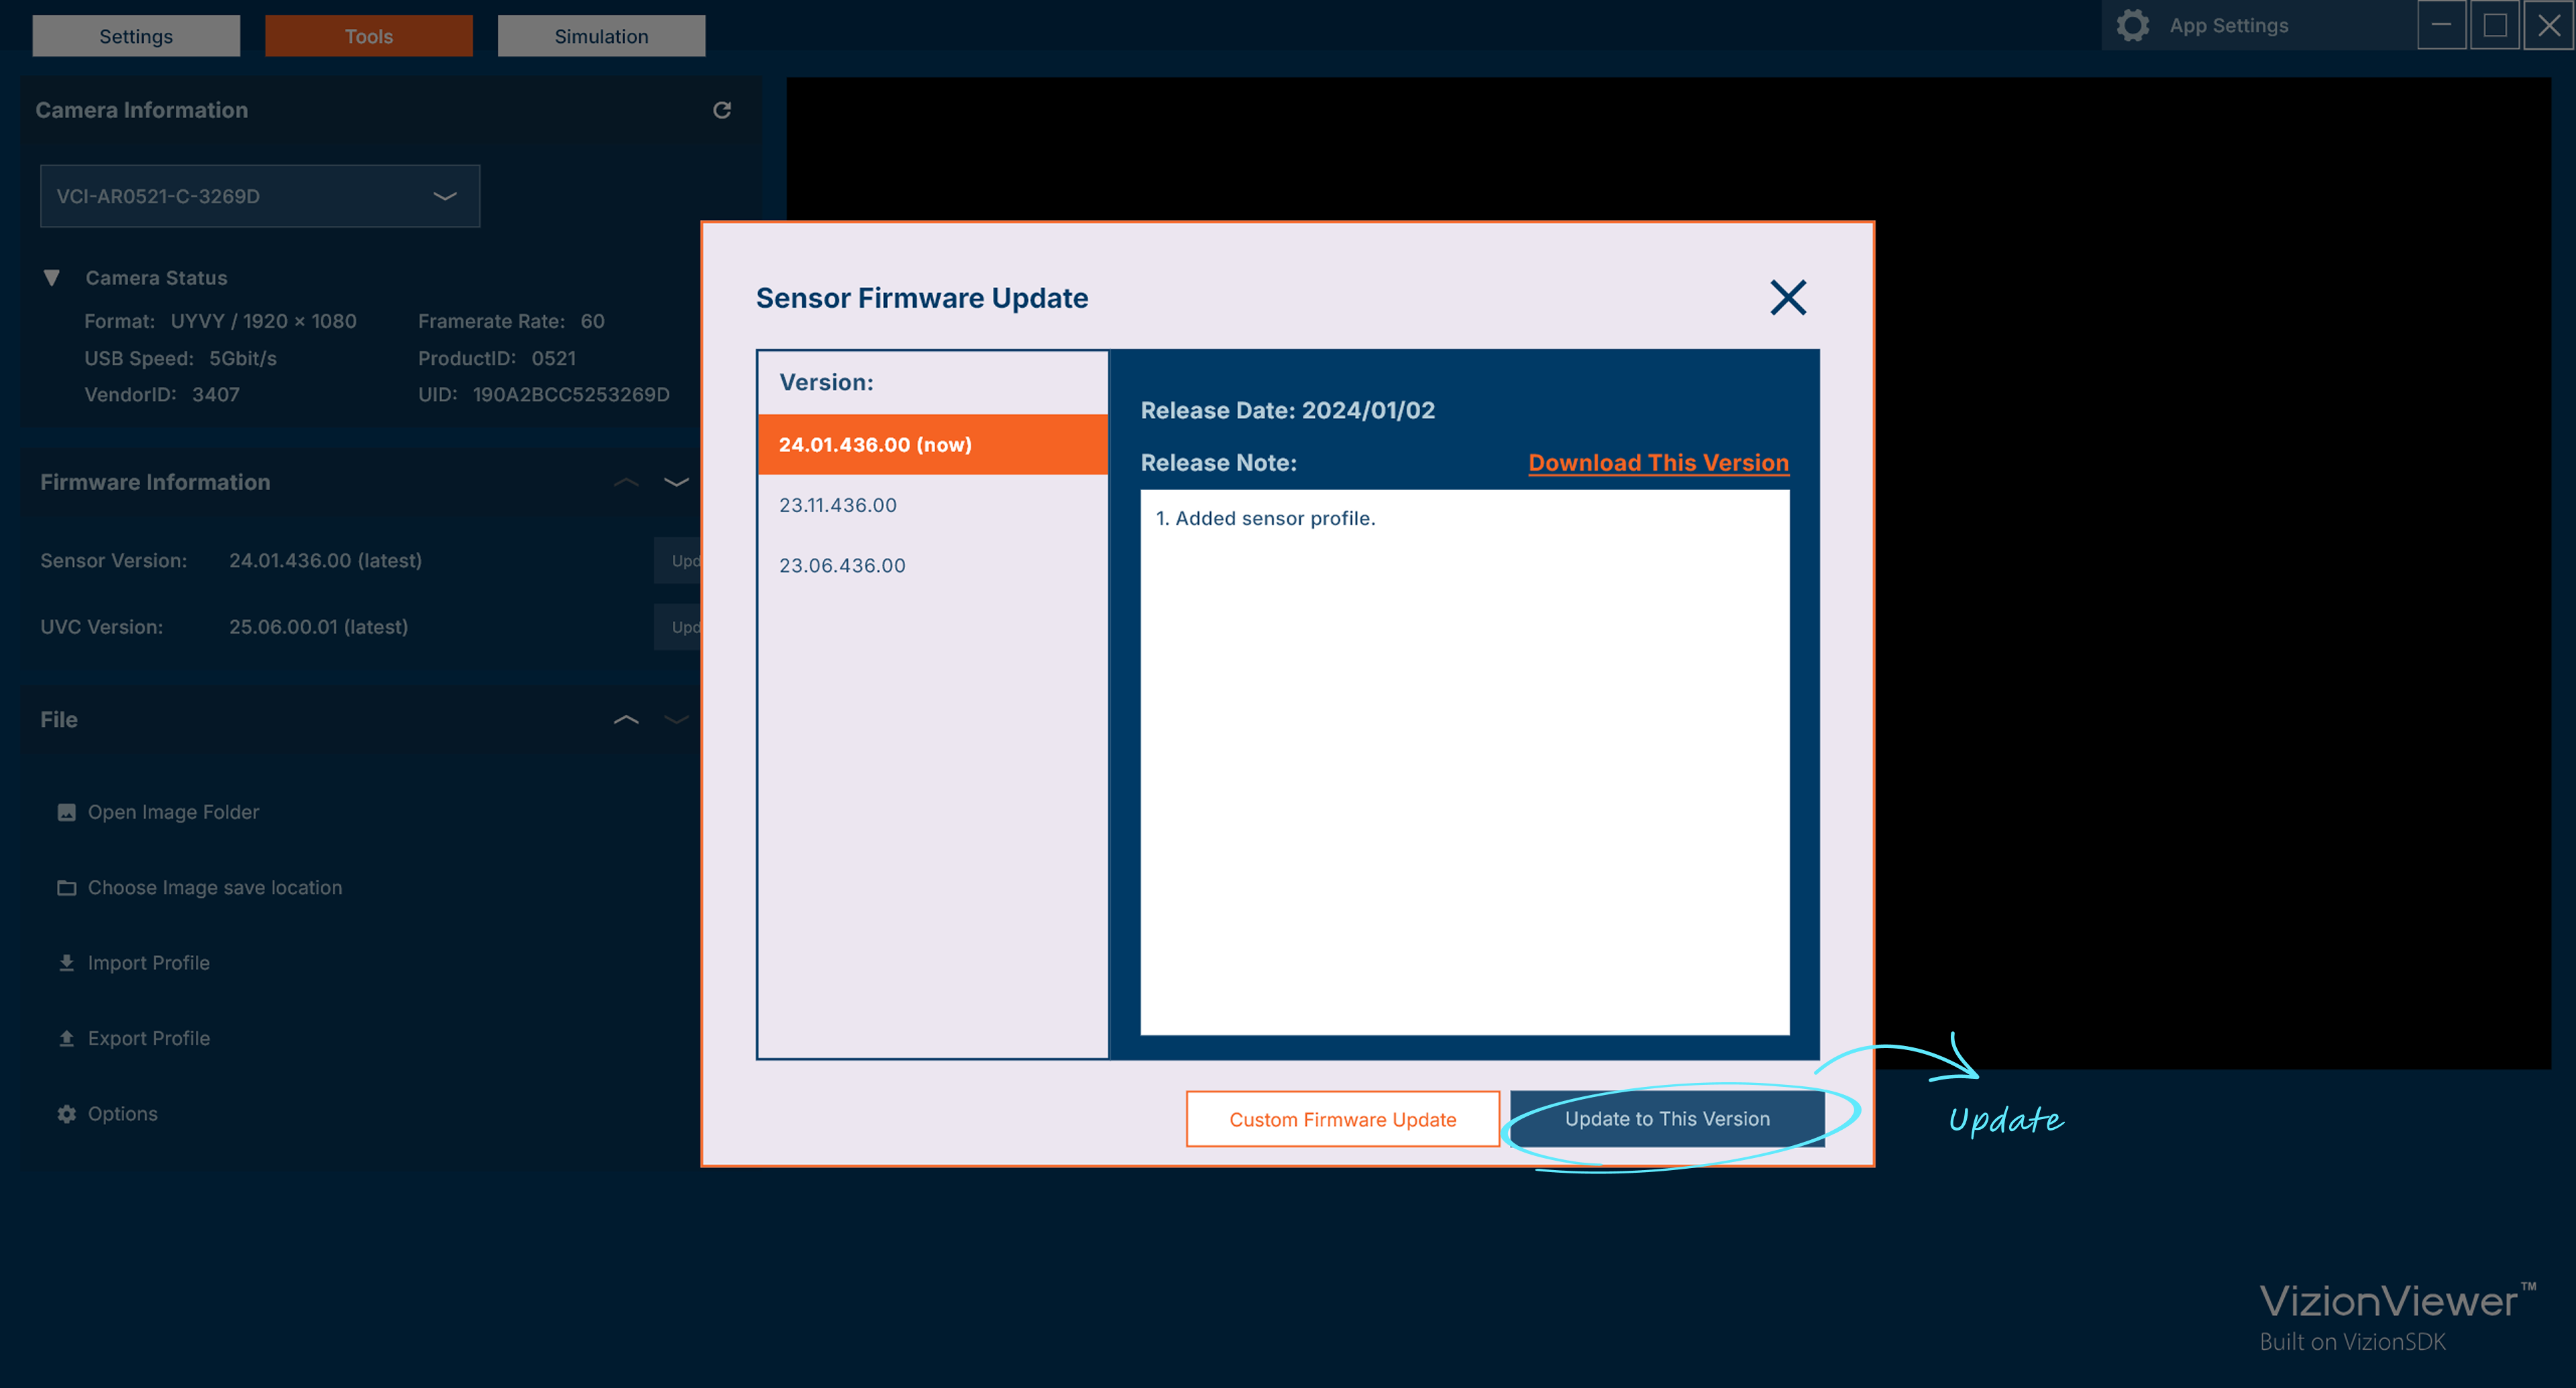Select firmware version 23.06.436.00
The height and width of the screenshot is (1388, 2576).
[842, 565]
